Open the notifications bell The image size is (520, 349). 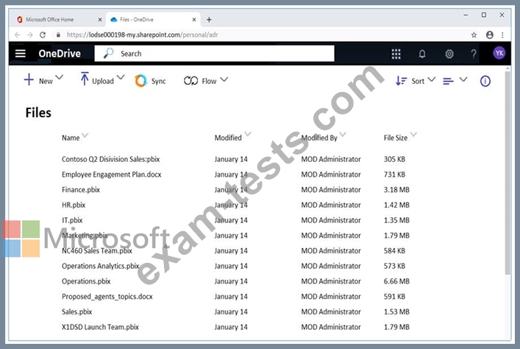click(x=422, y=54)
